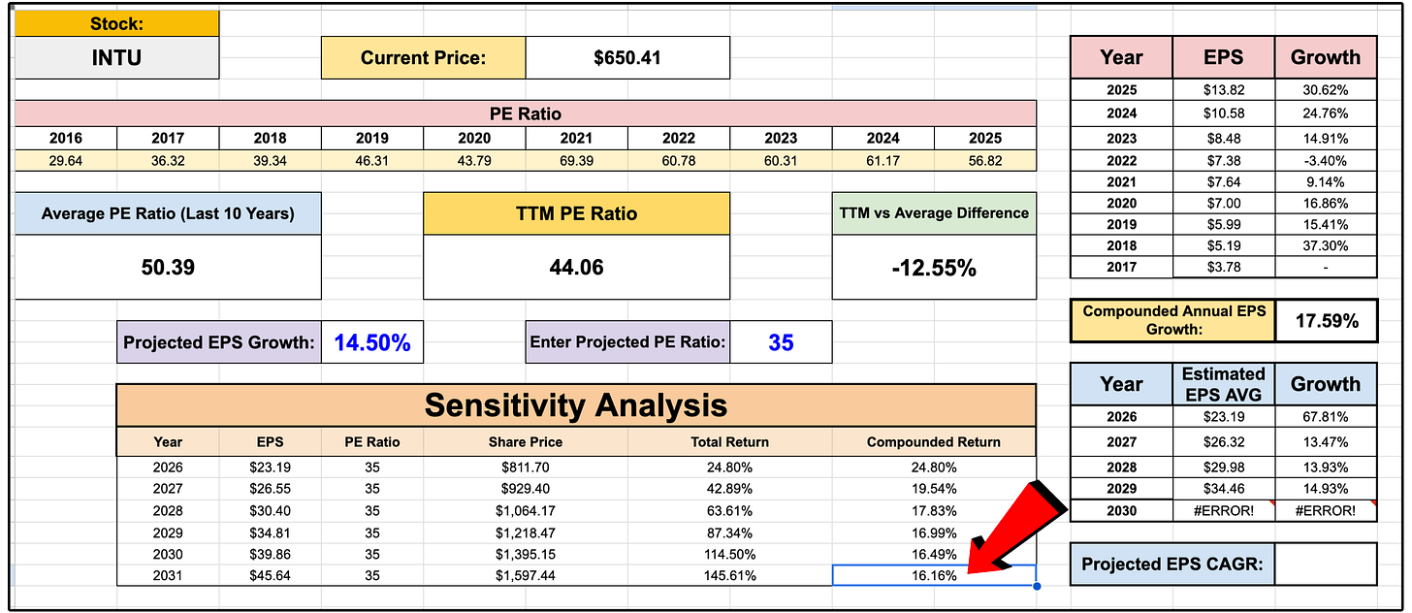Click the PE Ratio header band

(526, 113)
